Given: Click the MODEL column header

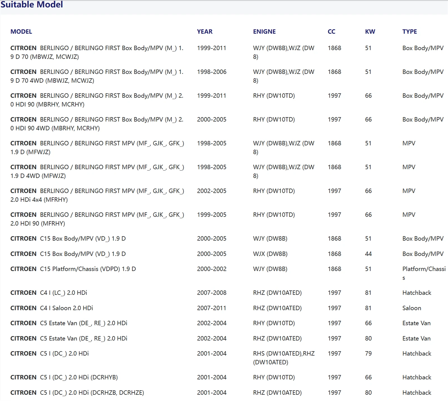Looking at the screenshot, I should (21, 32).
